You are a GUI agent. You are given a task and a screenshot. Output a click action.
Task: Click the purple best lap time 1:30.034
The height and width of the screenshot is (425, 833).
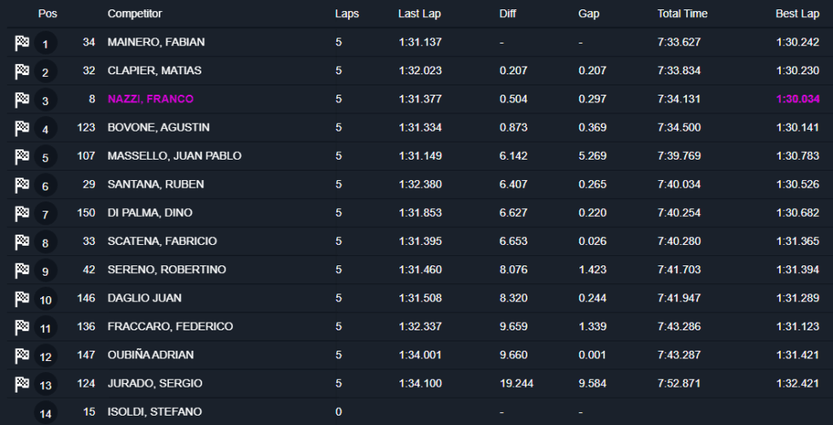(x=797, y=99)
